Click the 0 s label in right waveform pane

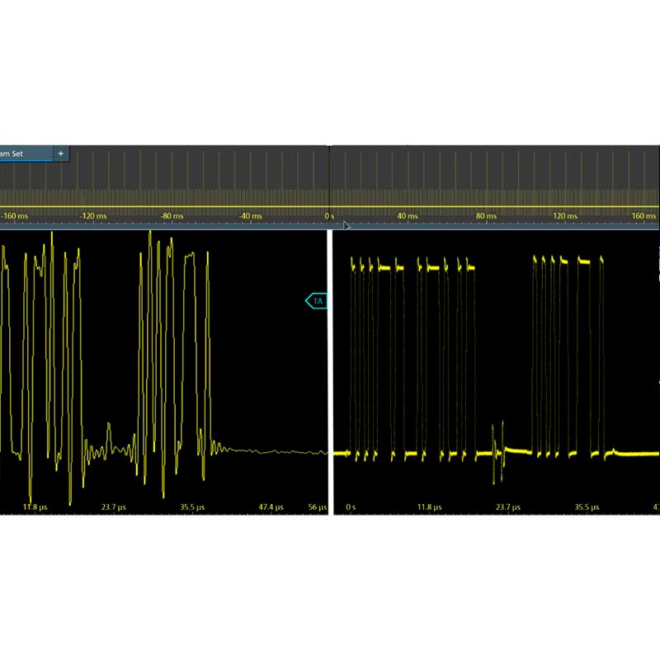coord(351,507)
